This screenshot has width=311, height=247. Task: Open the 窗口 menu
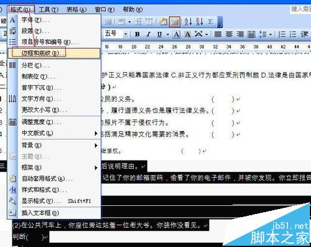[x=104, y=9]
